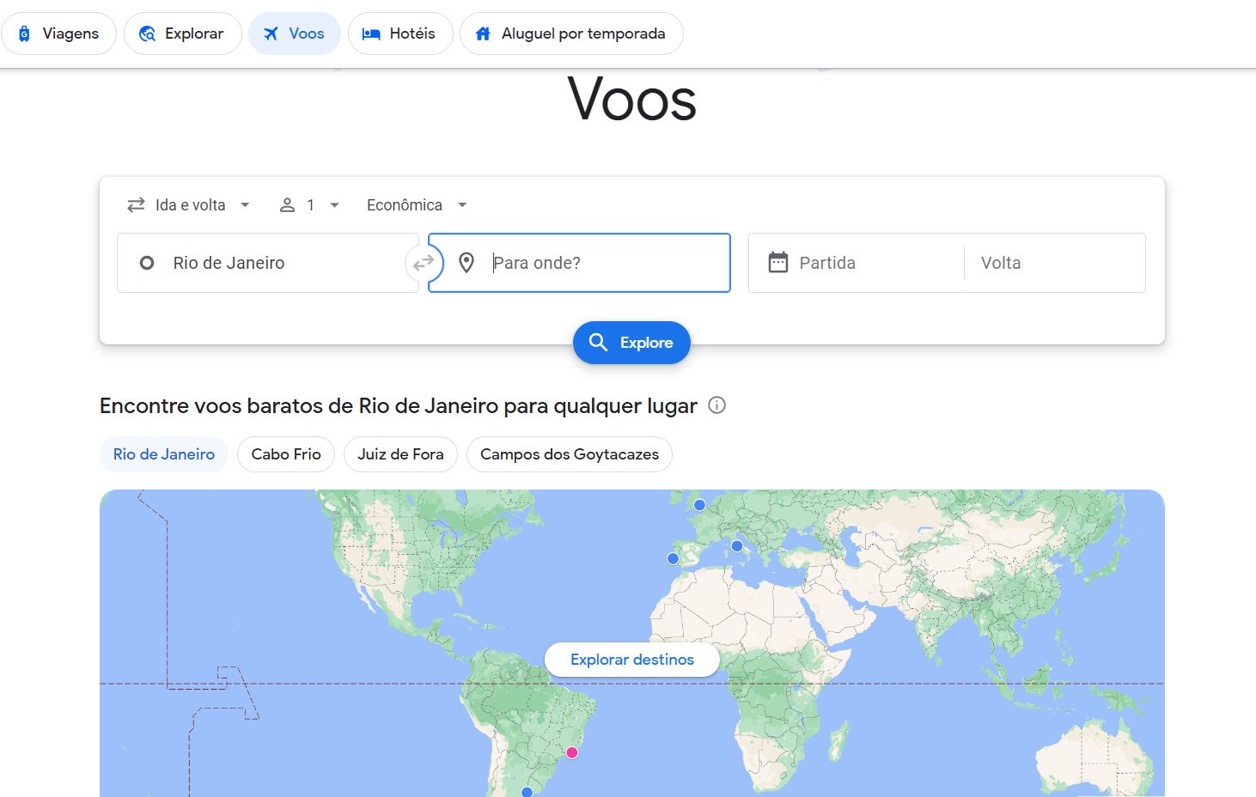Click the suitcase icon in Viagens
The width and height of the screenshot is (1256, 797).
tap(24, 33)
